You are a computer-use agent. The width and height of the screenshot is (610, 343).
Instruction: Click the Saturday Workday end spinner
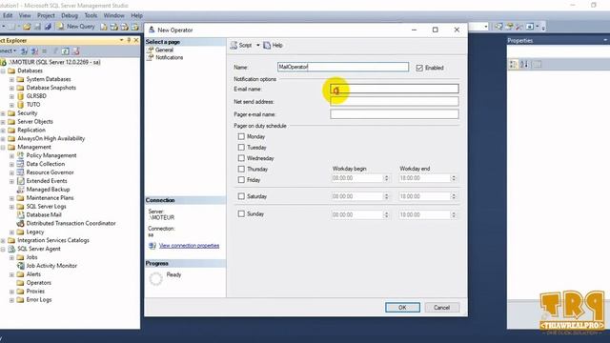pyautogui.click(x=454, y=196)
